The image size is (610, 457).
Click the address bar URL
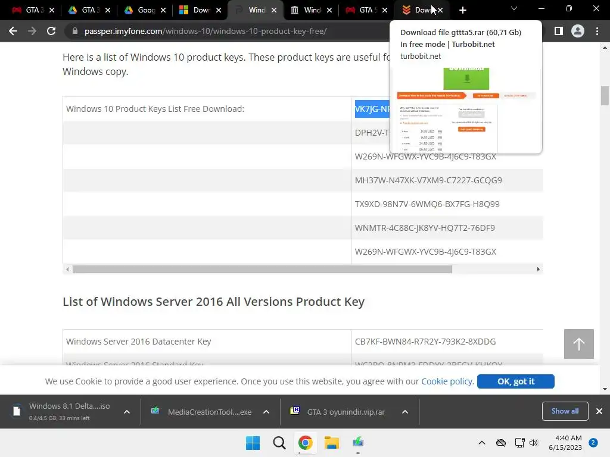coord(206,31)
